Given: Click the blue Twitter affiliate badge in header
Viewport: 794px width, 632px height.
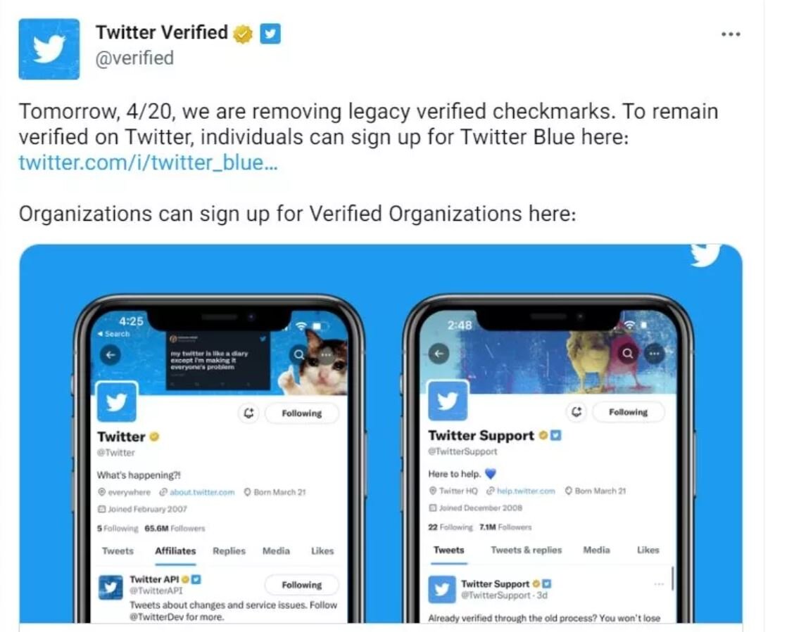Looking at the screenshot, I should pyautogui.click(x=270, y=34).
